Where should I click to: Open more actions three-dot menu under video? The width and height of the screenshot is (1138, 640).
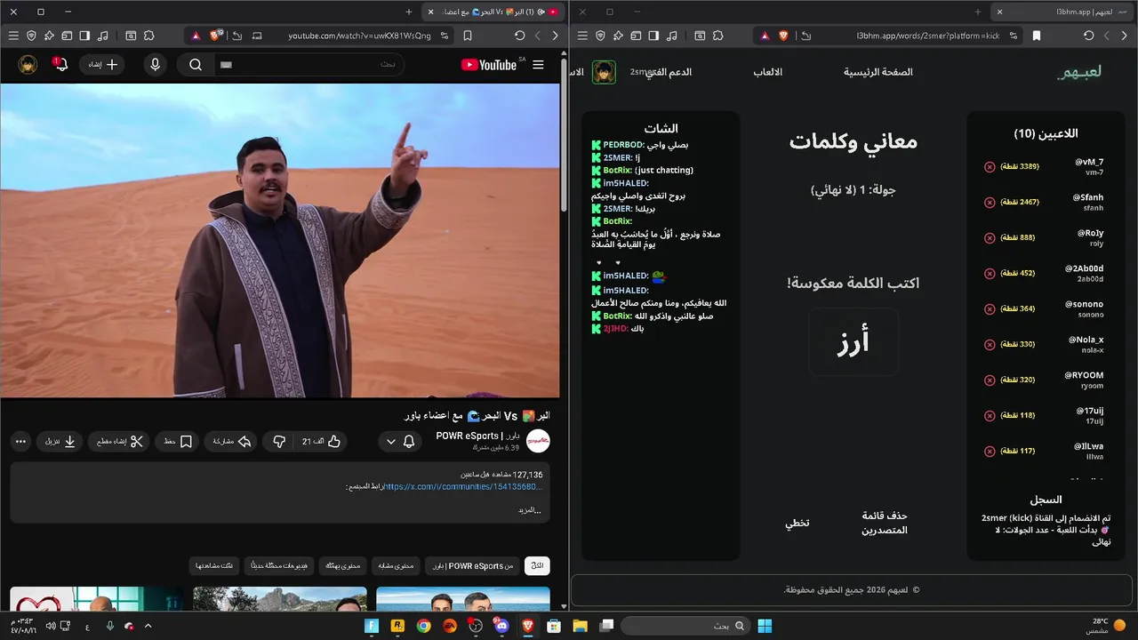tap(21, 441)
